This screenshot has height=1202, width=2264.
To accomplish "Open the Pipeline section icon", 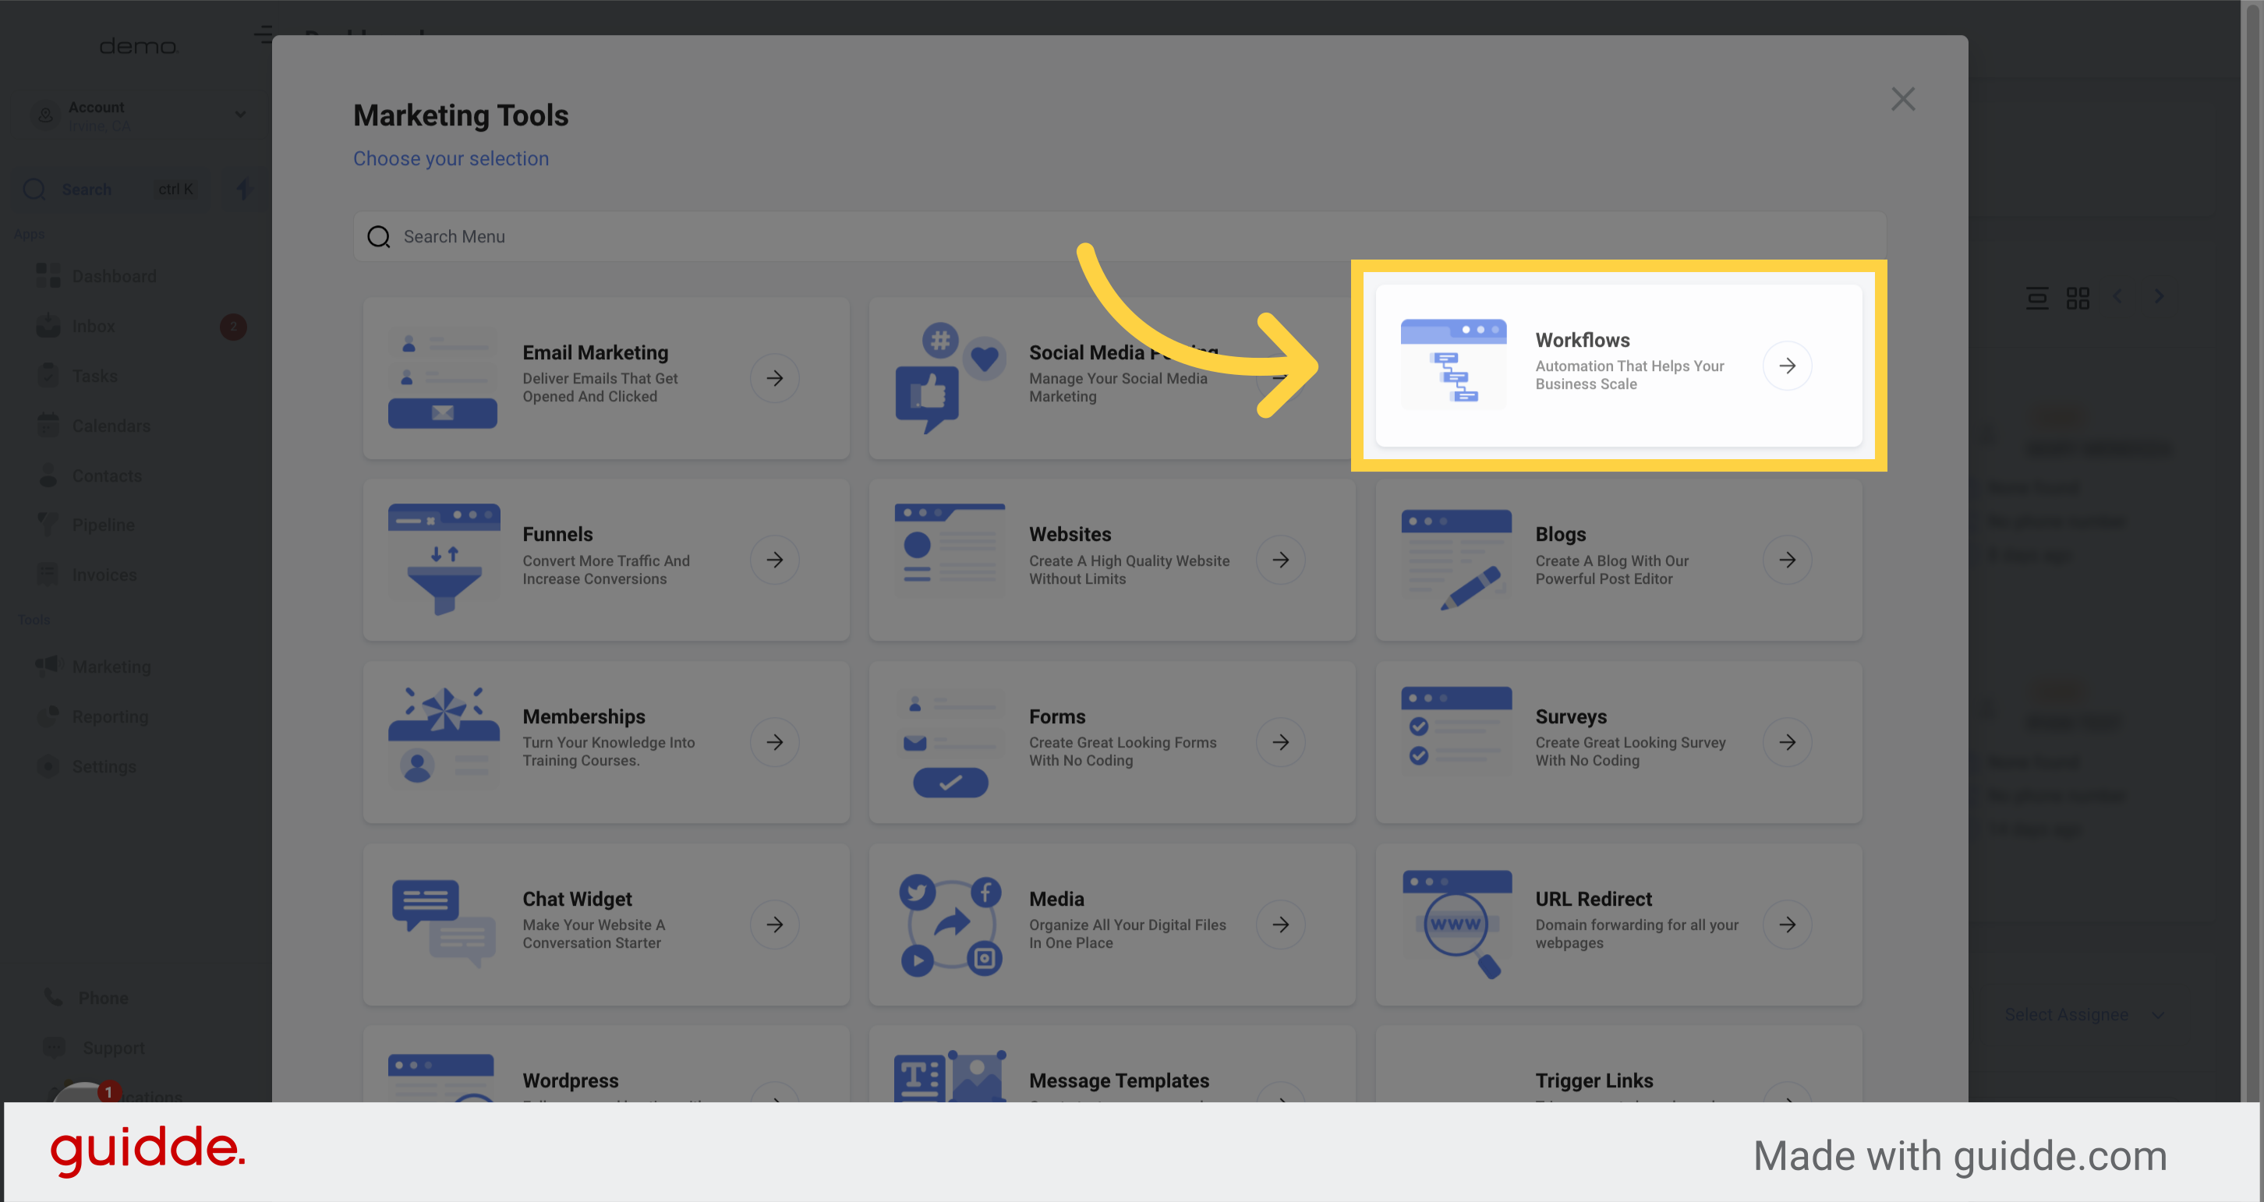I will pos(48,525).
